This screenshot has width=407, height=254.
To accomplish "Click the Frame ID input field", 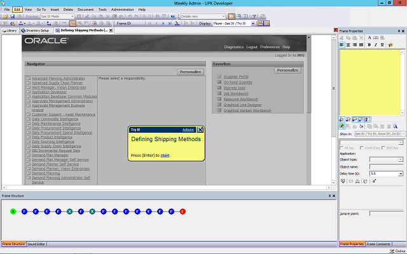I will click(x=139, y=23).
